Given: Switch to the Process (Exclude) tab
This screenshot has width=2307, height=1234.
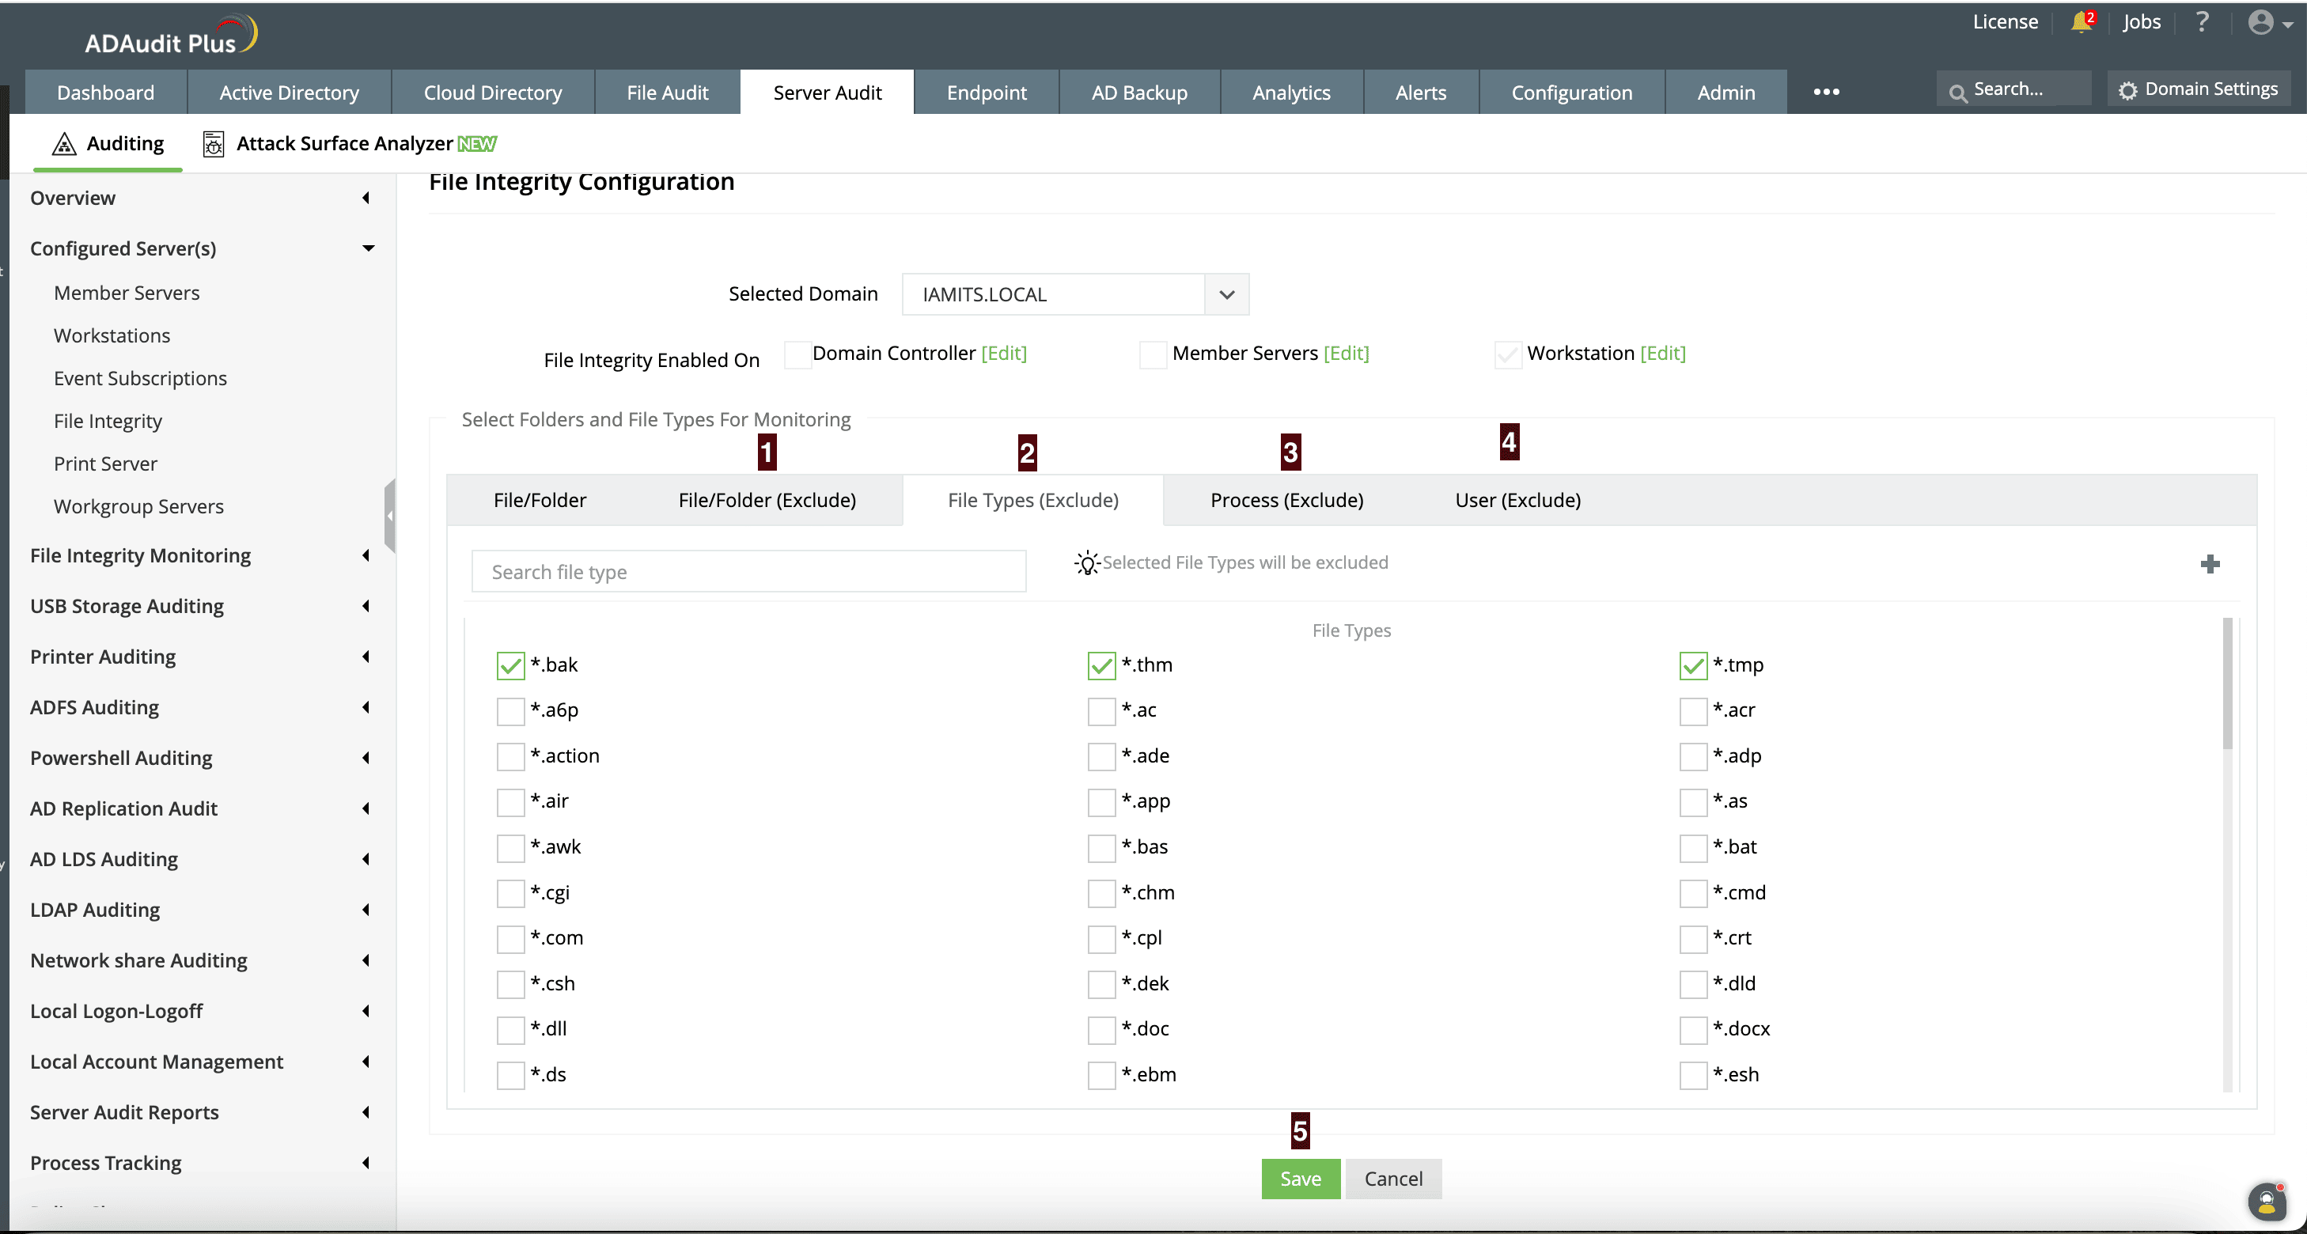Looking at the screenshot, I should [x=1286, y=500].
